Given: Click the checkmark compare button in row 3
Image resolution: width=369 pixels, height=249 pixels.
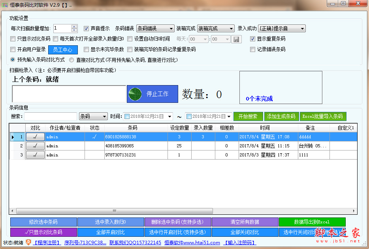Looking at the screenshot, I should point(35,155).
